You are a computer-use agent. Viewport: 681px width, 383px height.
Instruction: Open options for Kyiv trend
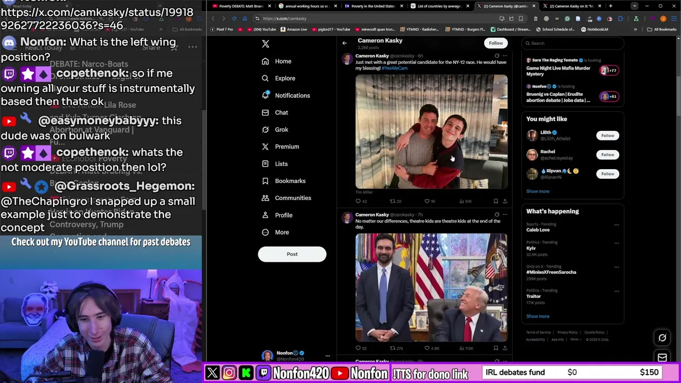[617, 243]
